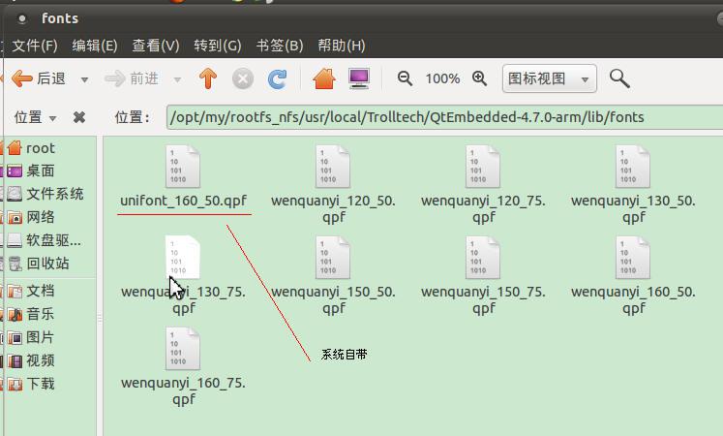
Task: Zoom in the file view
Action: 479,78
